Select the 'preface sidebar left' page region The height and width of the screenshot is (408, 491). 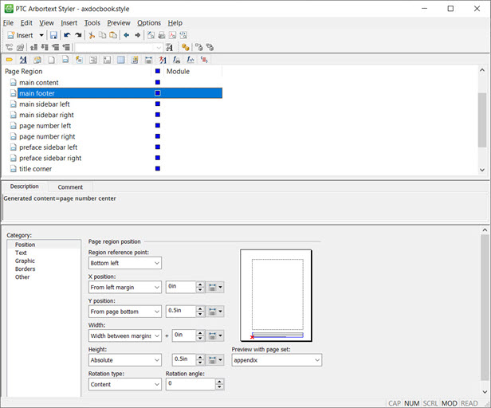[48, 147]
